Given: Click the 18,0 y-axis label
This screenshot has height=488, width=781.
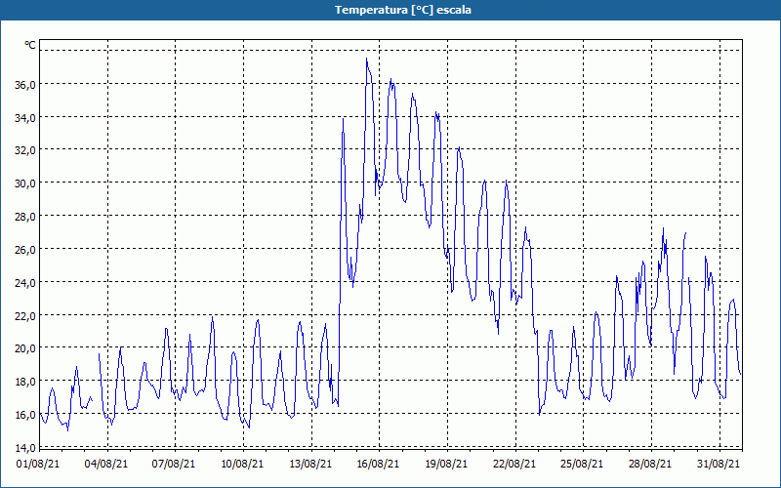Looking at the screenshot, I should [x=25, y=382].
